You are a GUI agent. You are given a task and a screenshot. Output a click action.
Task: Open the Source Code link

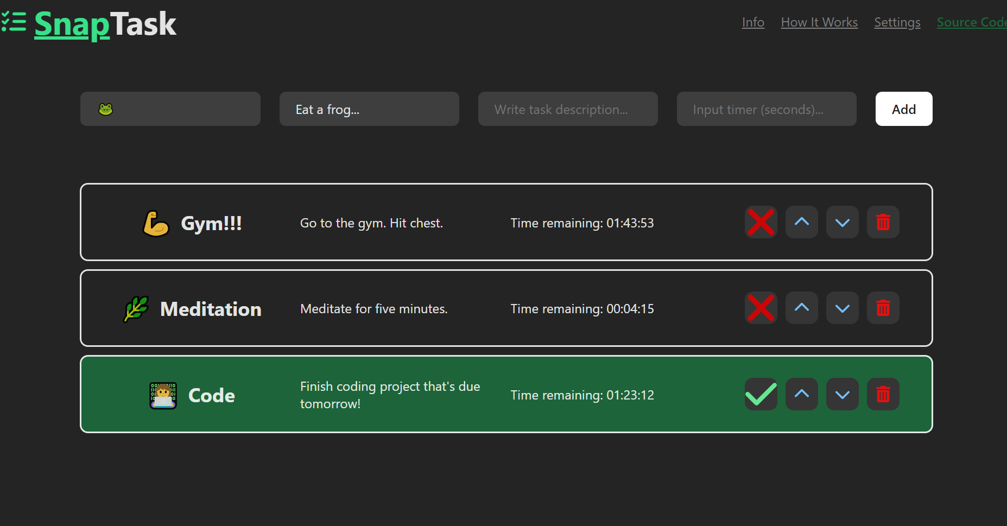(x=971, y=22)
